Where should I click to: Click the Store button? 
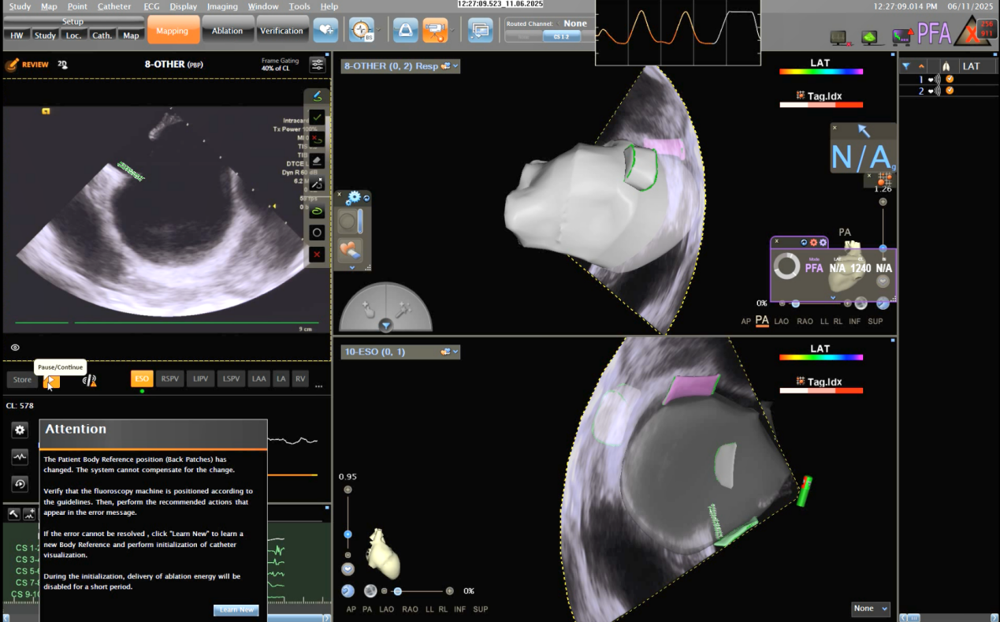click(22, 380)
